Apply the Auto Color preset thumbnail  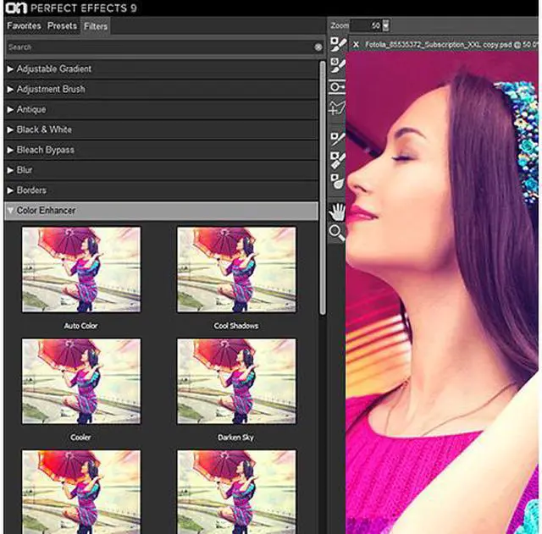[81, 270]
